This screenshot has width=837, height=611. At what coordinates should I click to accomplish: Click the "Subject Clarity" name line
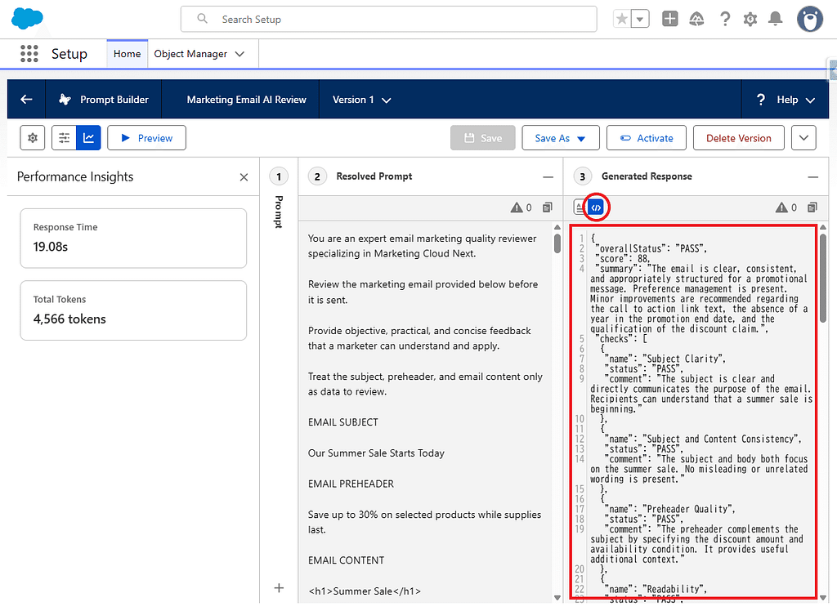(x=667, y=359)
